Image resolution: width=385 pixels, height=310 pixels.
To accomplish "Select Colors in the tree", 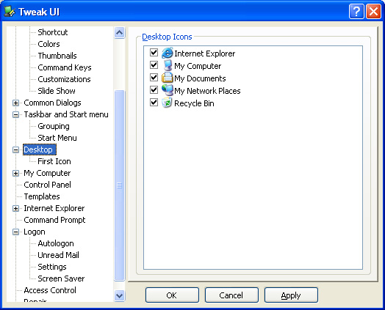I will coord(48,44).
